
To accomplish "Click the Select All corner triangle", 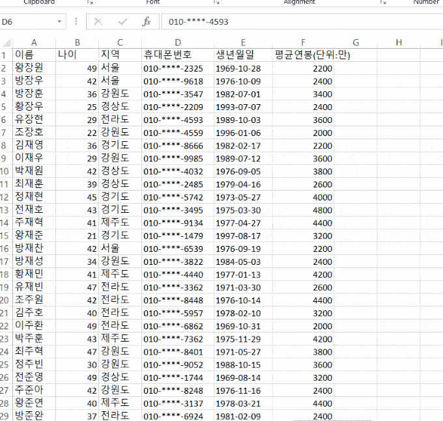I will [7, 42].
